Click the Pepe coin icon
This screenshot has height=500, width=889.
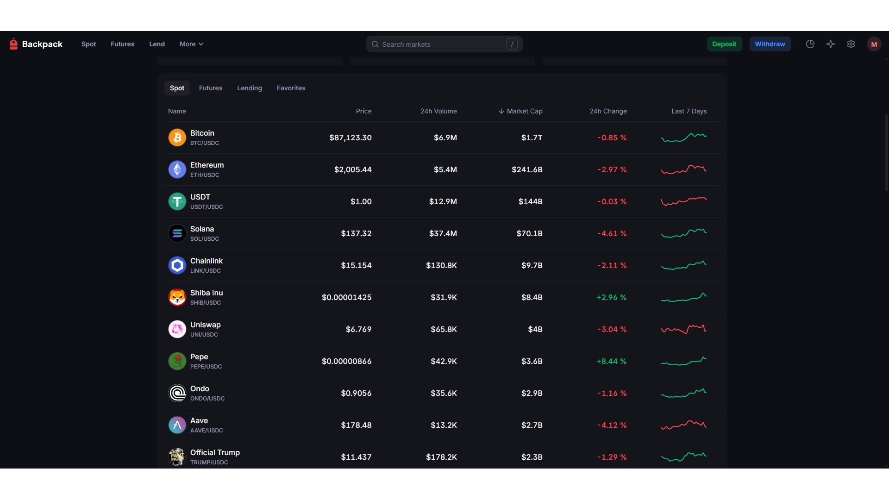click(x=177, y=361)
